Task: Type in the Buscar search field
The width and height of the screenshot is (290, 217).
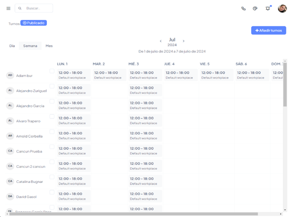Action: coord(34,8)
